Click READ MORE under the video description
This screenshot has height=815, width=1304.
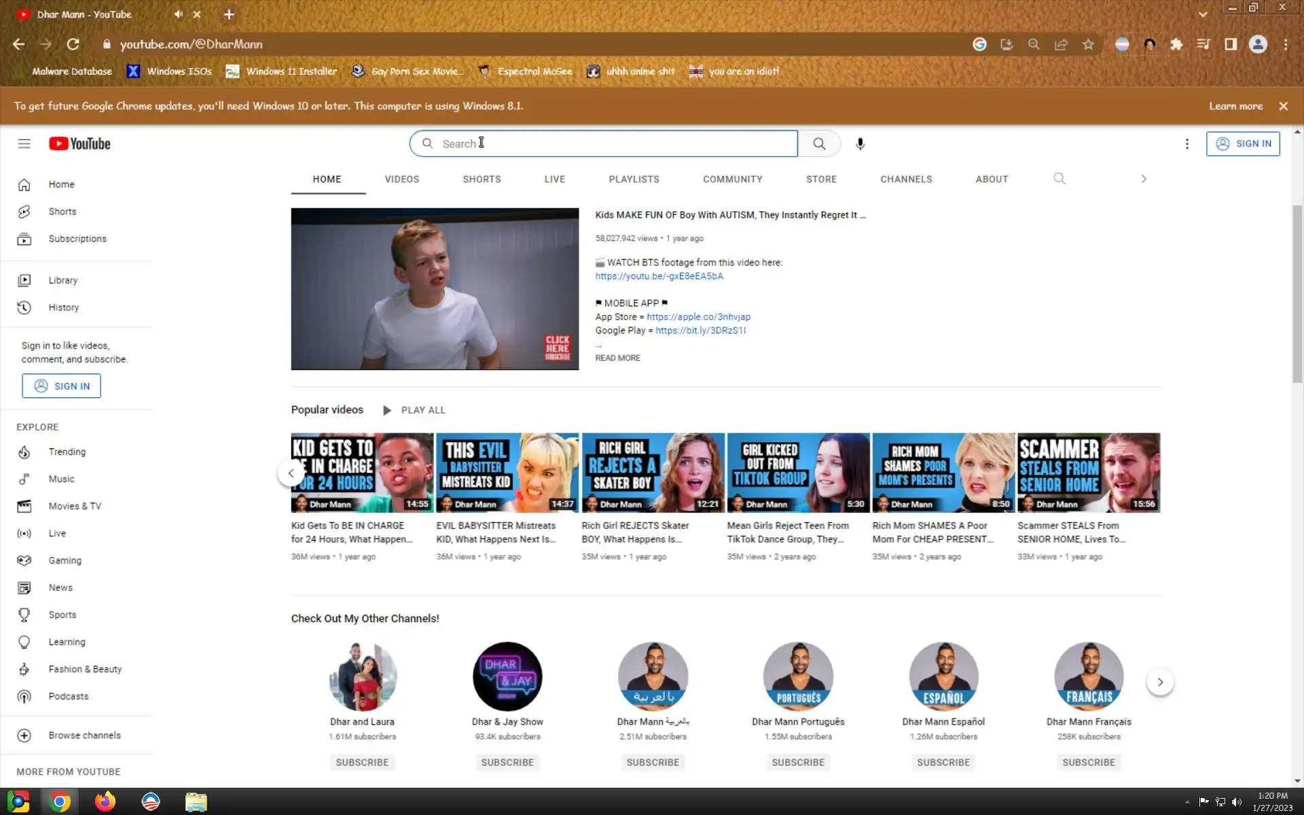(x=617, y=358)
